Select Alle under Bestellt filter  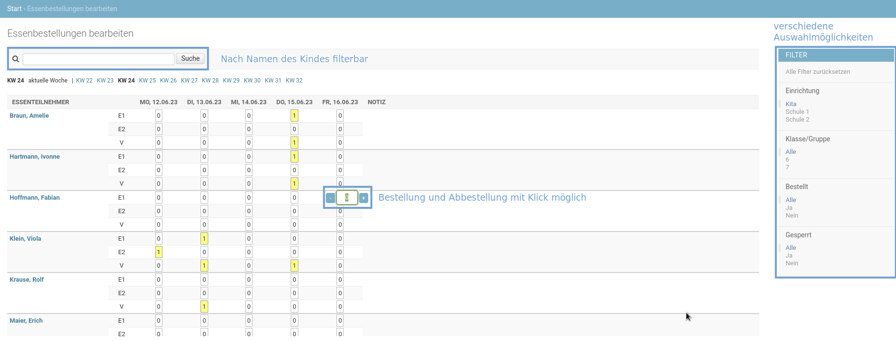[x=791, y=200]
